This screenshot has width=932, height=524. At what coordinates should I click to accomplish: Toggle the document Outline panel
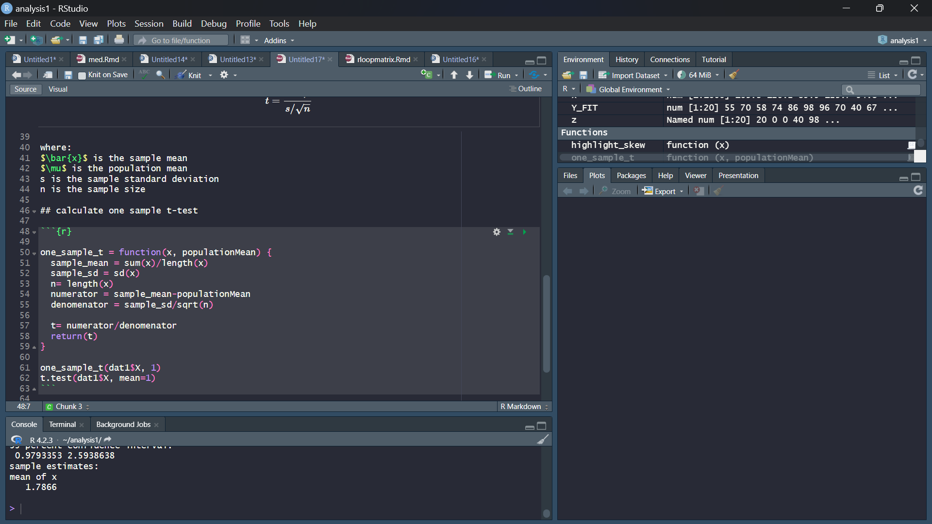525,89
